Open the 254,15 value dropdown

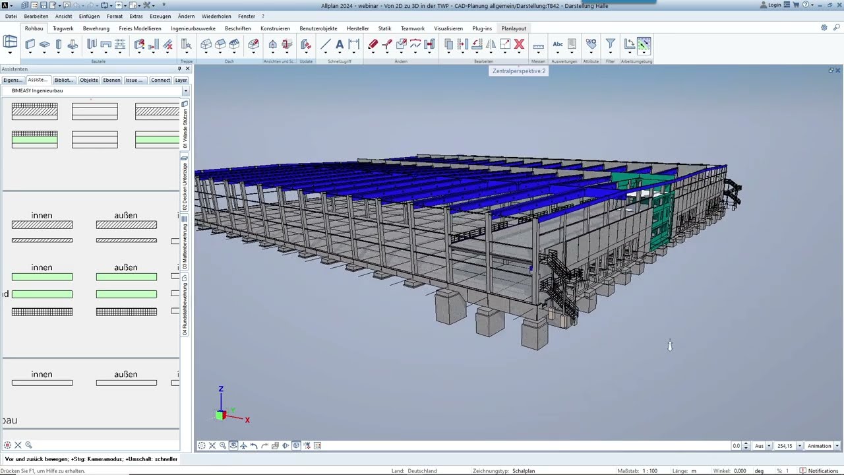(x=800, y=446)
